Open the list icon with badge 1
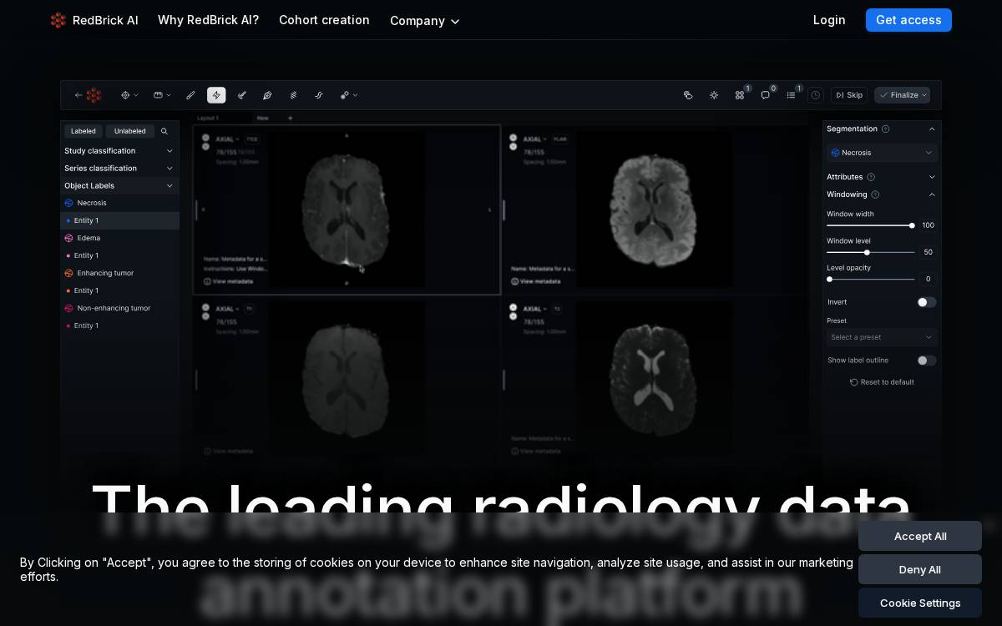 pyautogui.click(x=791, y=95)
